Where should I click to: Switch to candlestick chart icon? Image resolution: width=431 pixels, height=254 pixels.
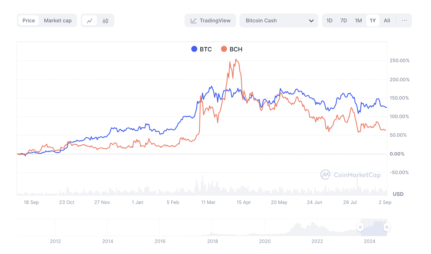[x=105, y=21]
